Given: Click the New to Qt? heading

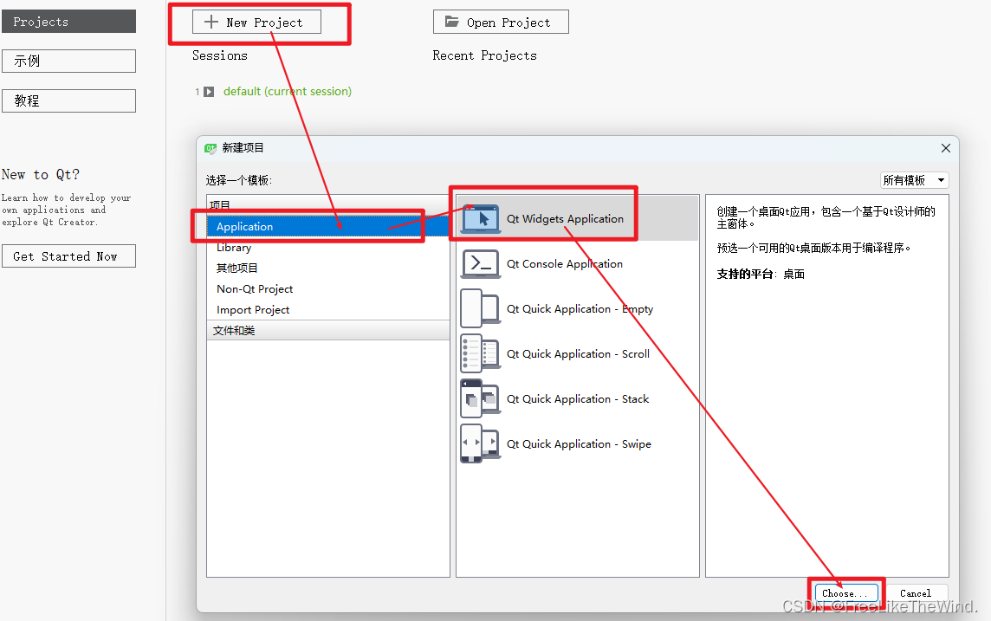Looking at the screenshot, I should point(41,174).
